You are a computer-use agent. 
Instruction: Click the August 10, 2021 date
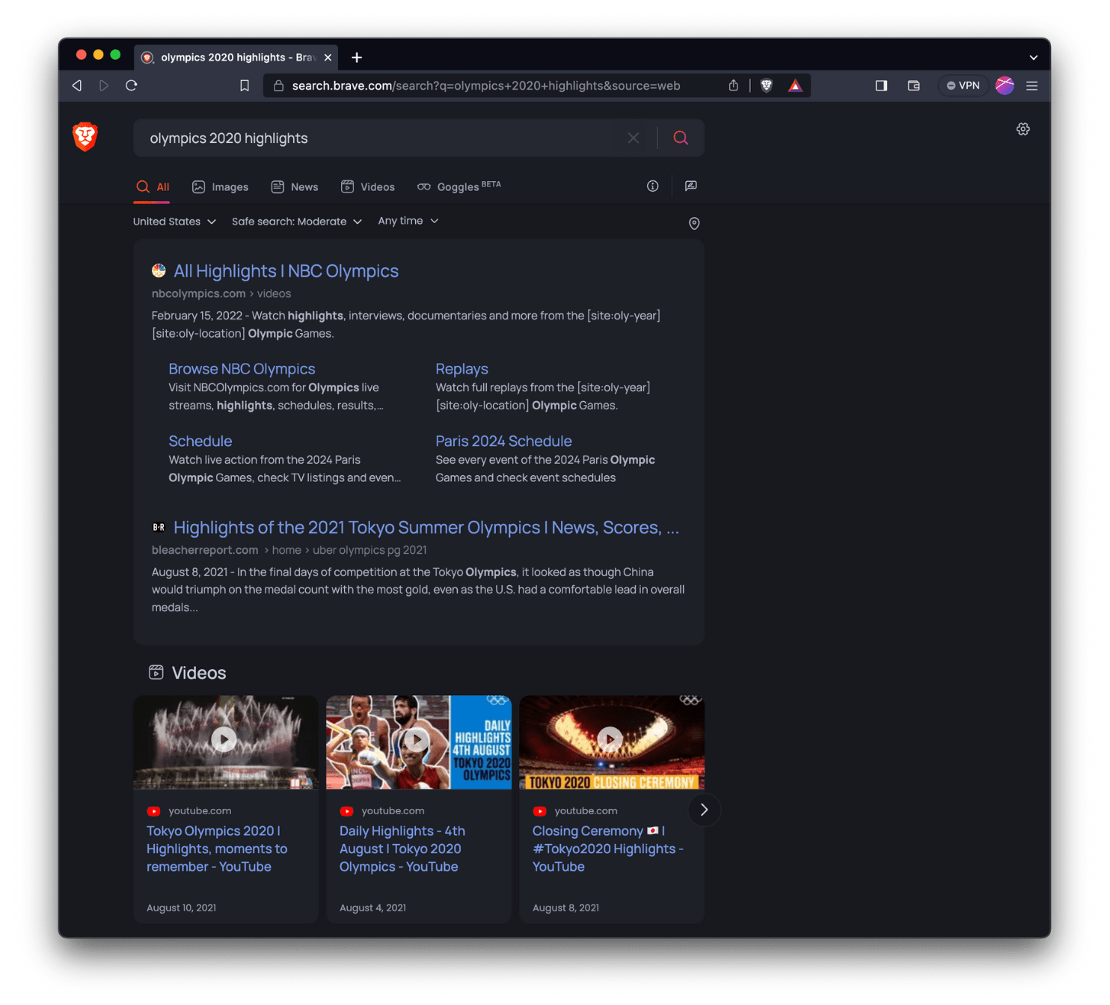[x=181, y=908]
